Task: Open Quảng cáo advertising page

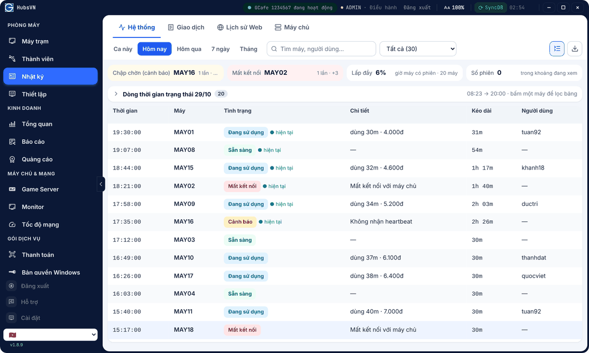Action: 50,159
